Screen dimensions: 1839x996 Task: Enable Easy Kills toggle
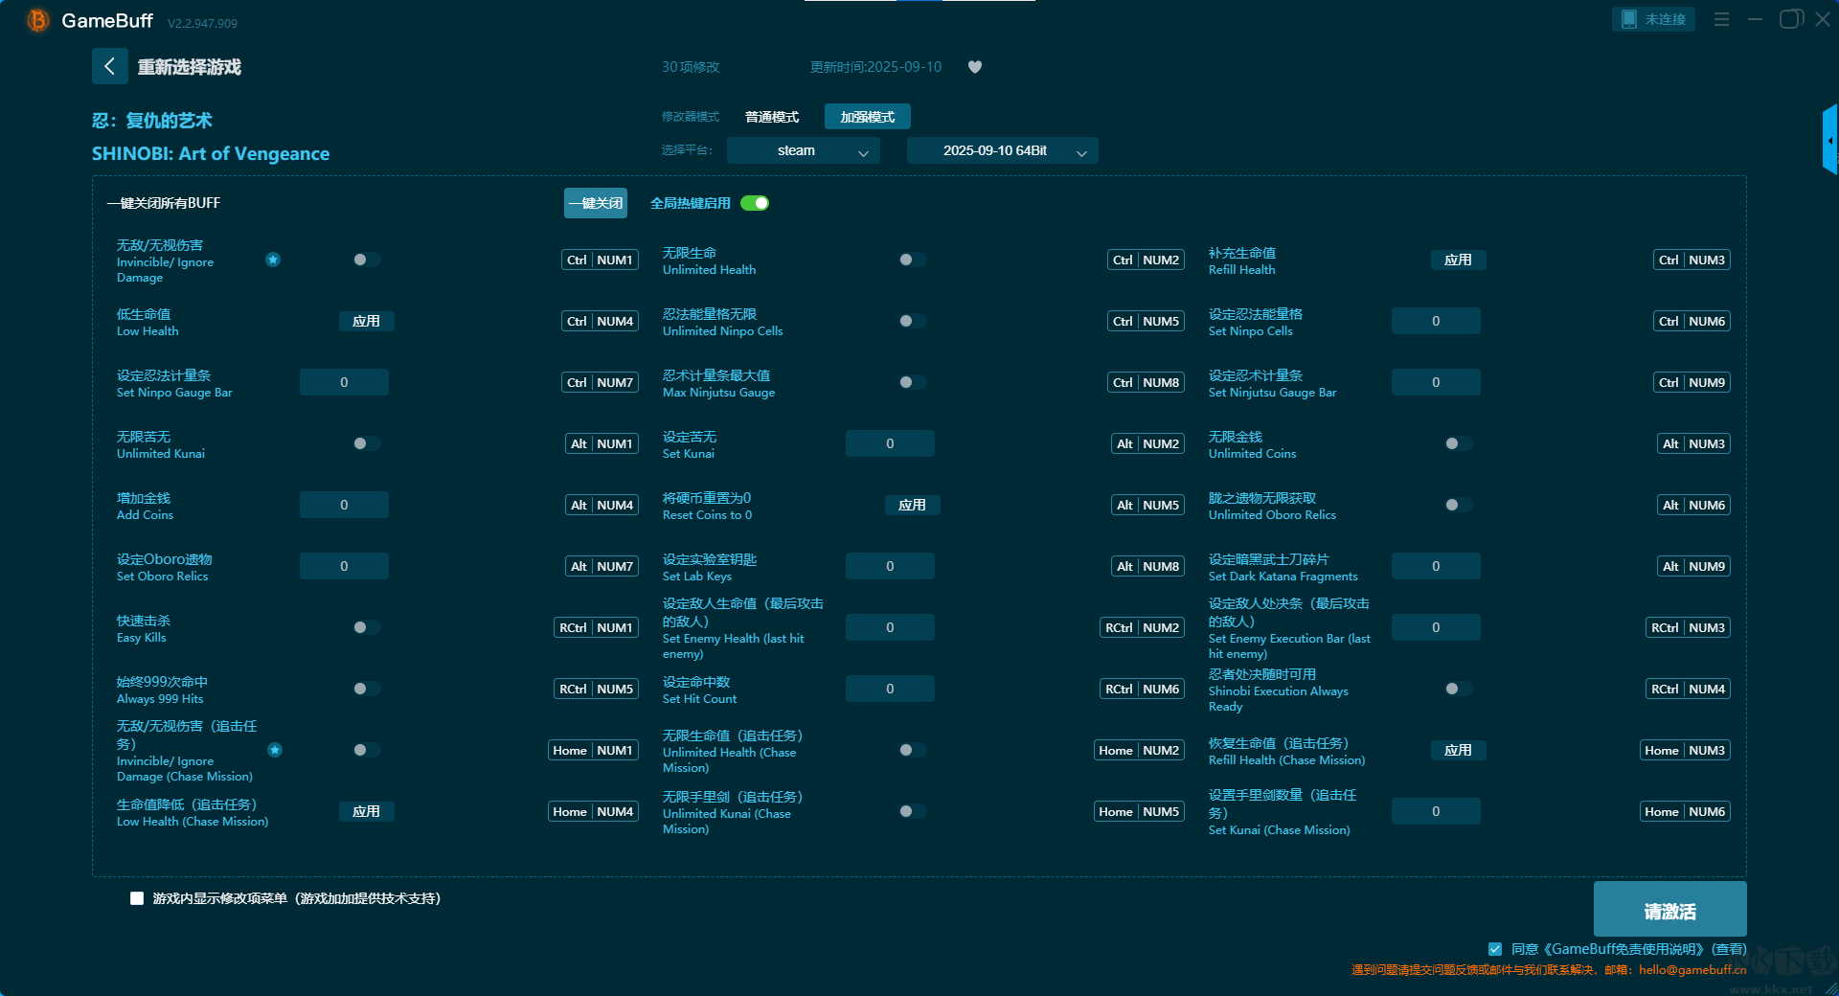pos(366,627)
